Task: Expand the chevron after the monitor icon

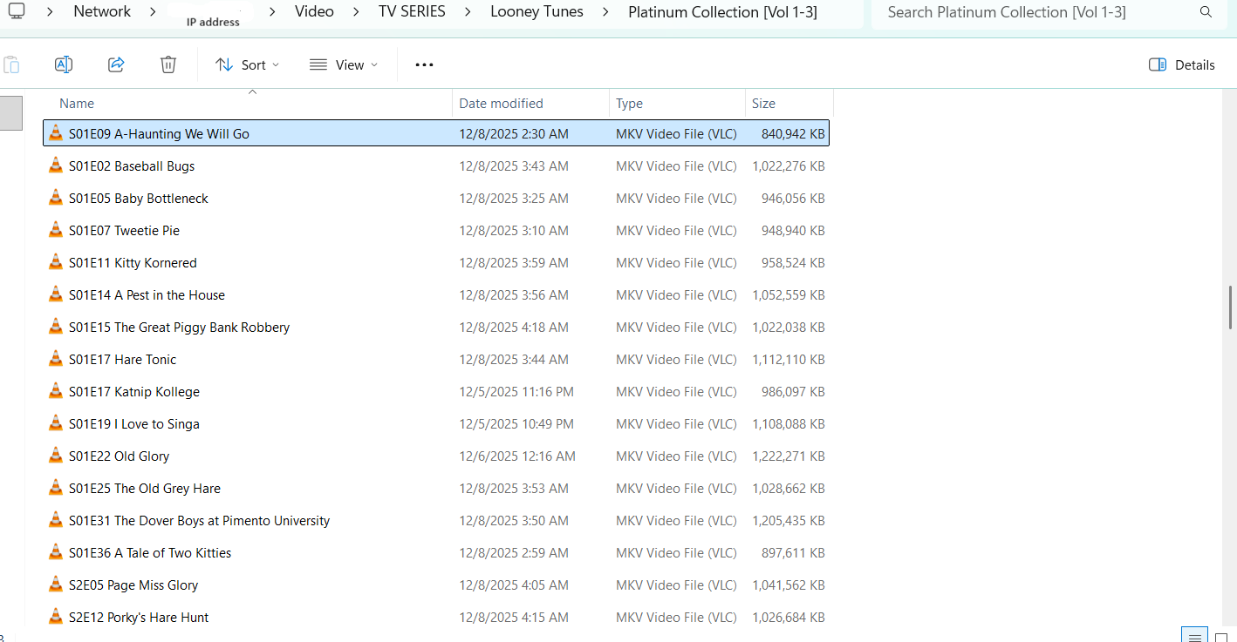Action: [51, 12]
